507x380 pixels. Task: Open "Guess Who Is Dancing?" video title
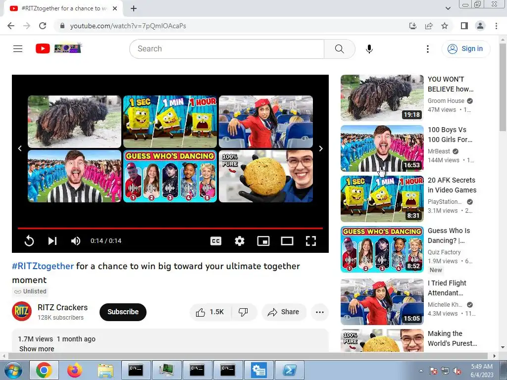click(x=449, y=236)
